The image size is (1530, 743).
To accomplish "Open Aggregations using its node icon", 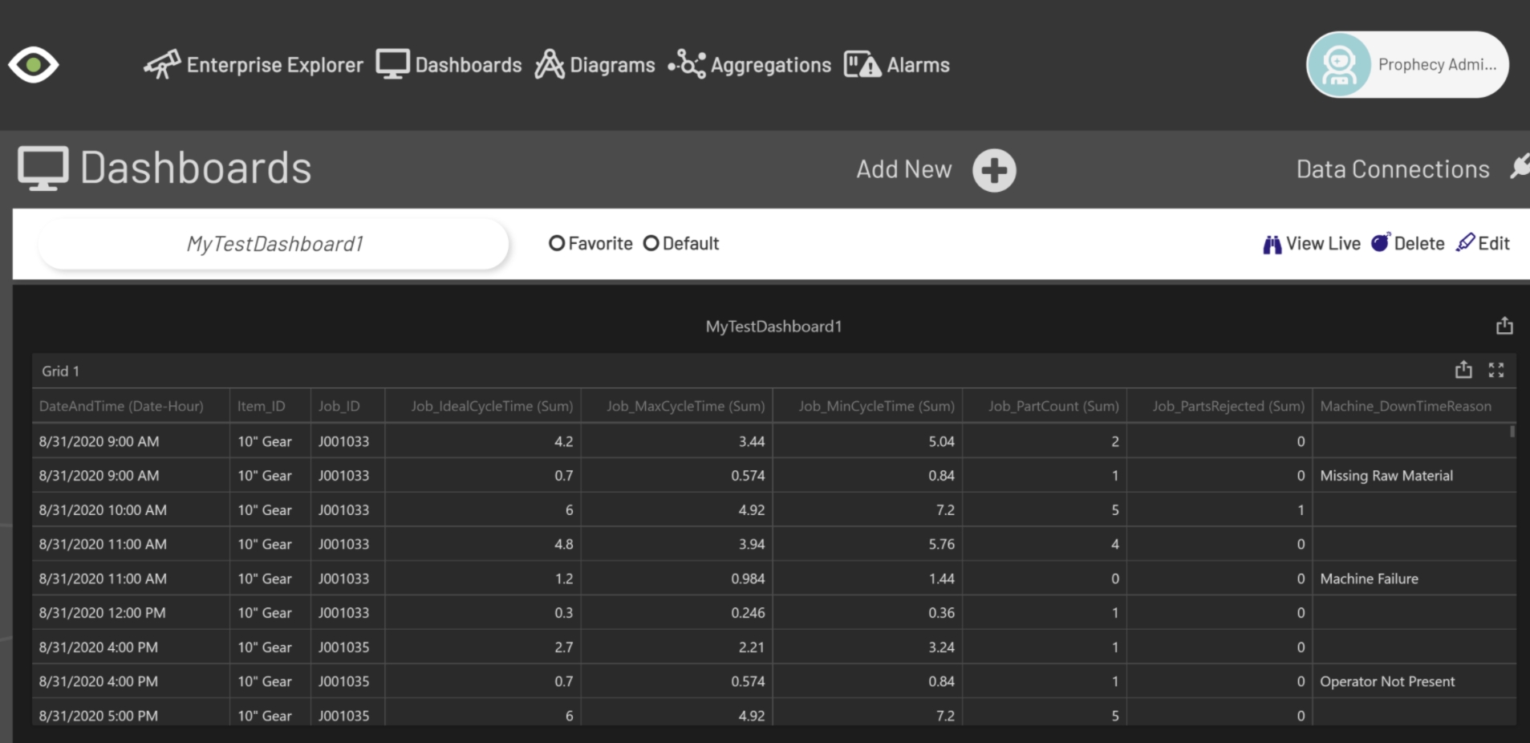I will 686,64.
